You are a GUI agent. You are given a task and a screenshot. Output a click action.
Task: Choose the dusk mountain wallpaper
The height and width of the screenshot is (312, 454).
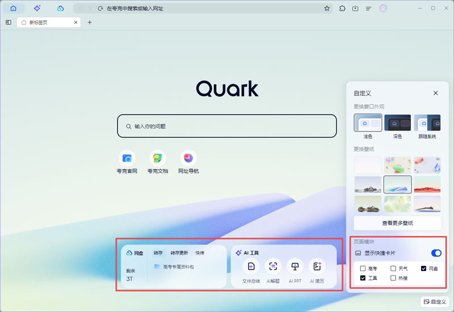click(x=427, y=204)
